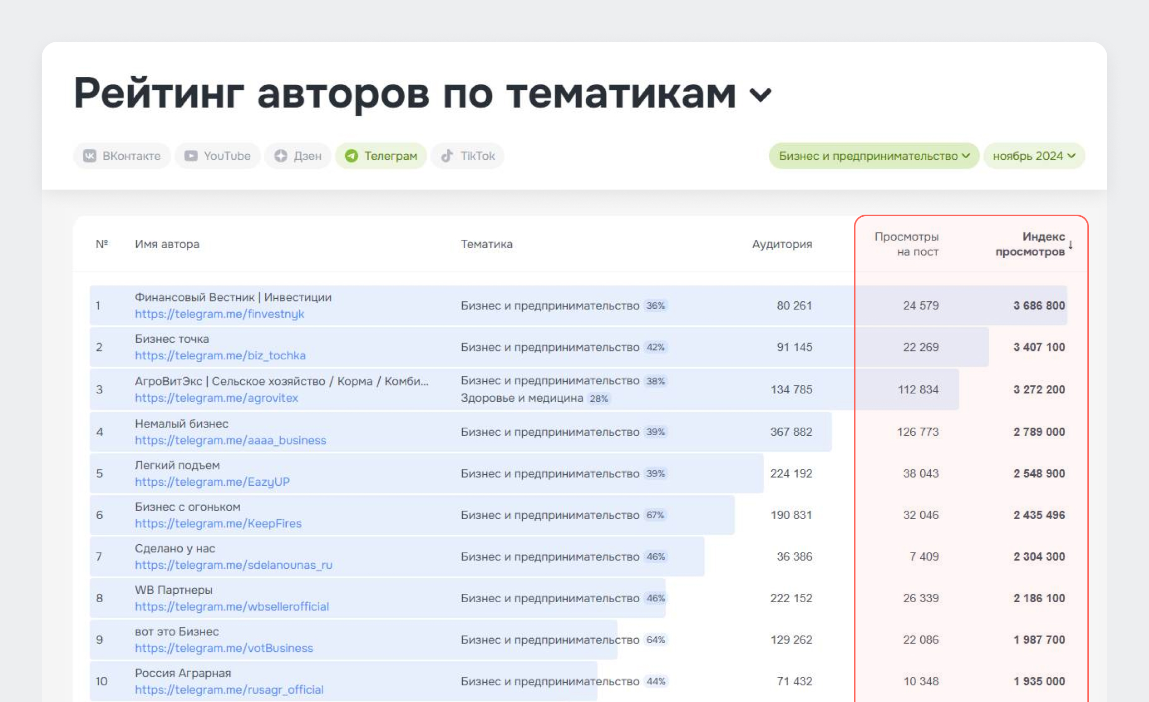Select author name Россия Аграрная
The image size is (1149, 702).
[183, 673]
